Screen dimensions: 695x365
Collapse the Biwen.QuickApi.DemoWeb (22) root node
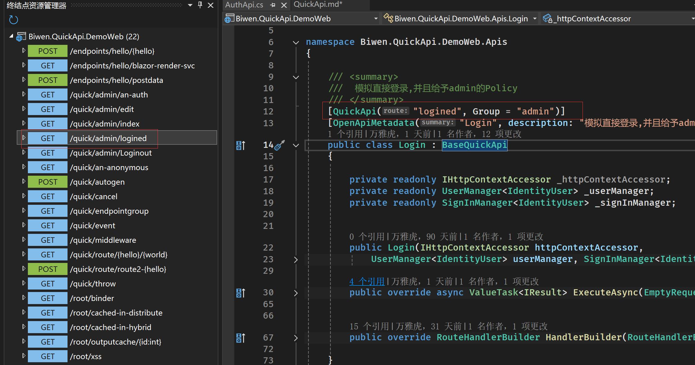click(11, 36)
